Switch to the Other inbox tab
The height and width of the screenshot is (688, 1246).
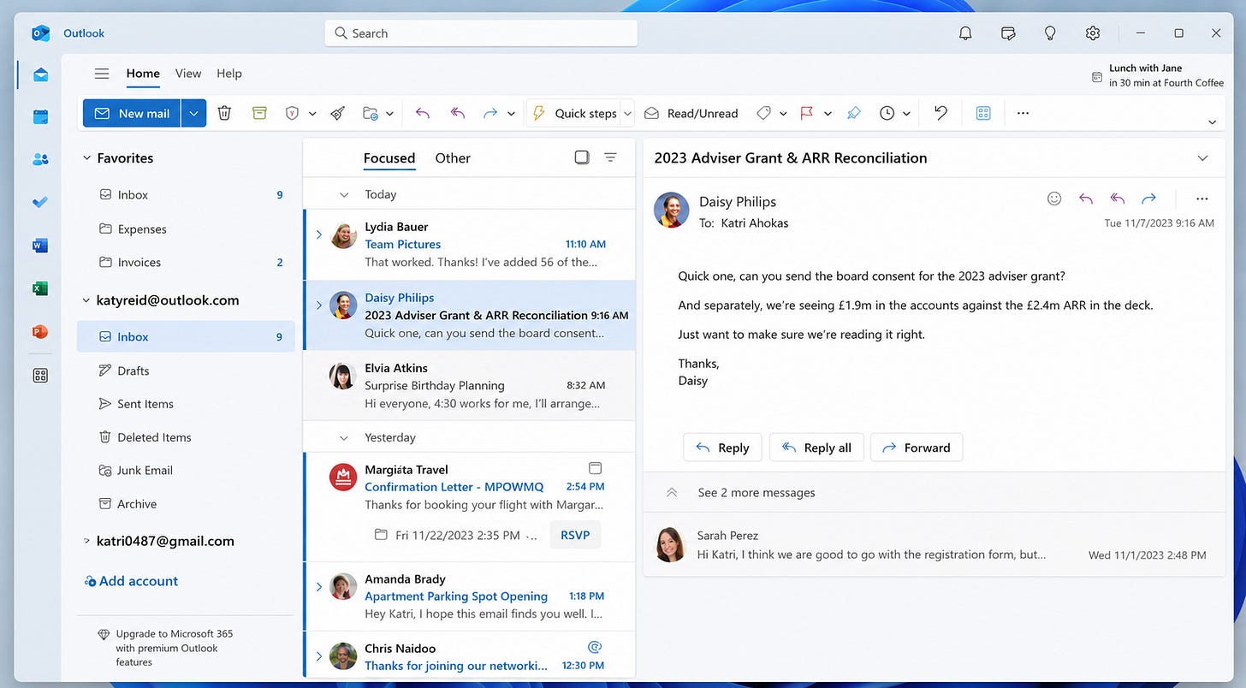tap(453, 158)
